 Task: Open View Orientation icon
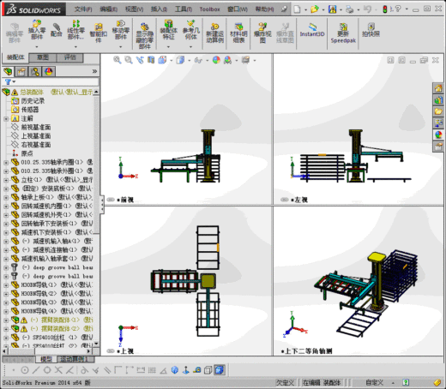coord(162,60)
